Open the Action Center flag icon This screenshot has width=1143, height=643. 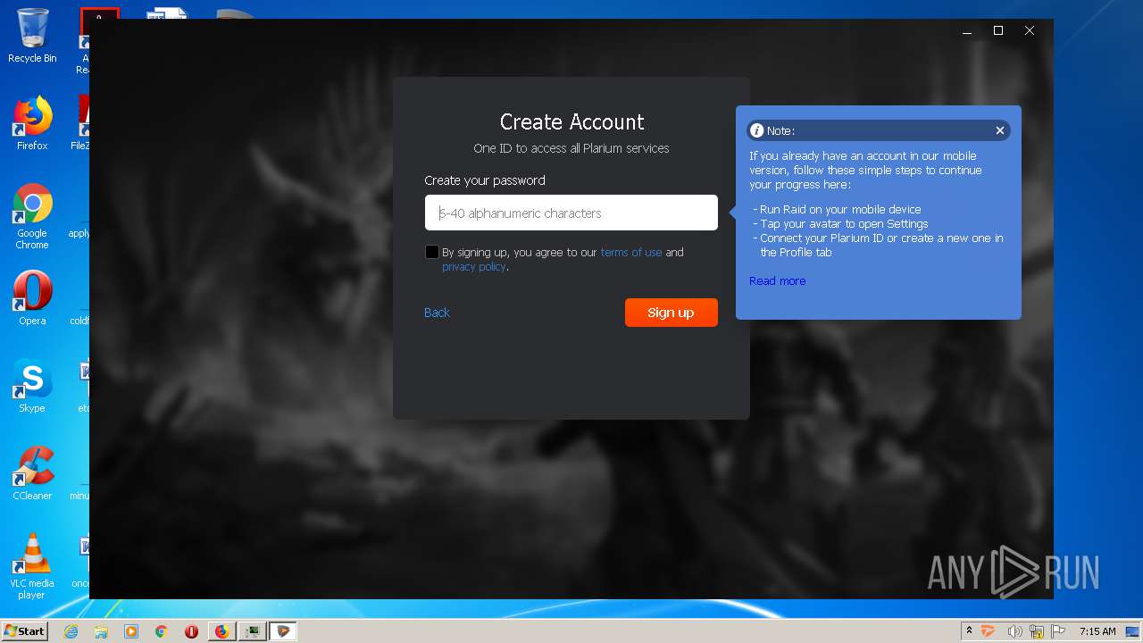click(1058, 631)
